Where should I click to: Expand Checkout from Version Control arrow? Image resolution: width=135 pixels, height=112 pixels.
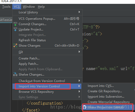79,81
